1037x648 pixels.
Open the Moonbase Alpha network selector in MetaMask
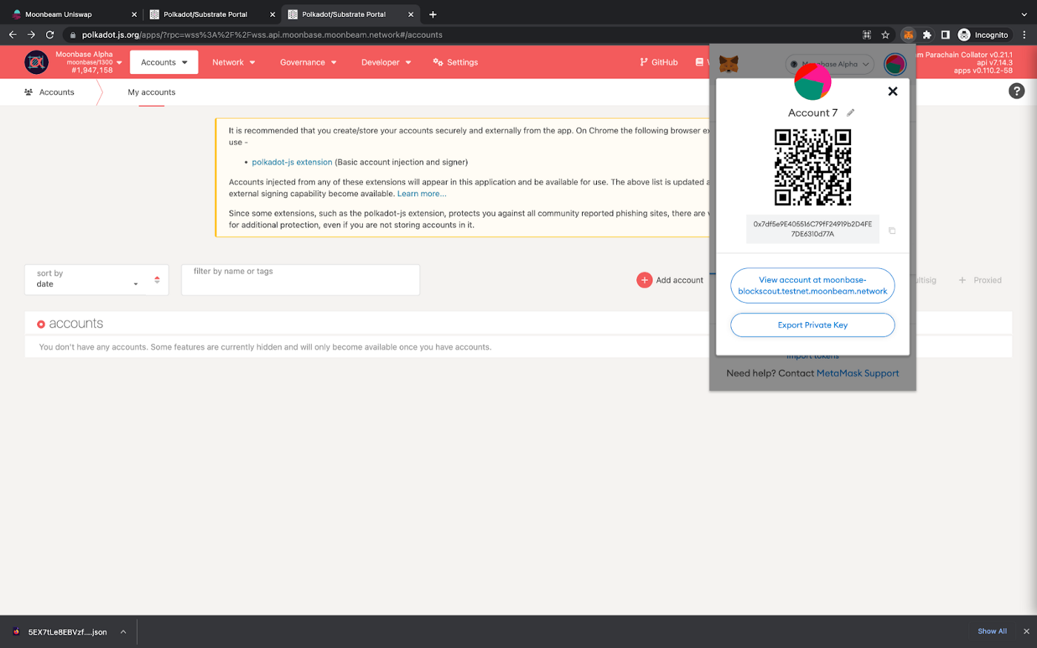click(x=830, y=64)
